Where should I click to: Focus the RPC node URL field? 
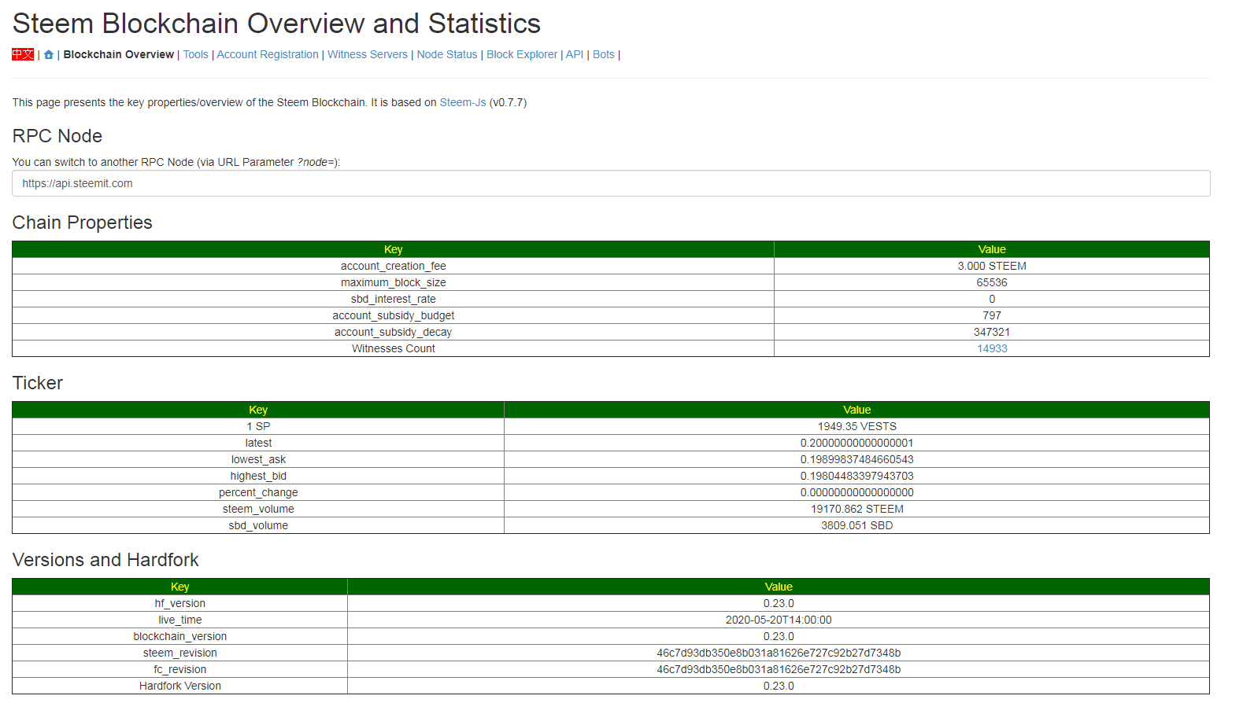click(611, 183)
